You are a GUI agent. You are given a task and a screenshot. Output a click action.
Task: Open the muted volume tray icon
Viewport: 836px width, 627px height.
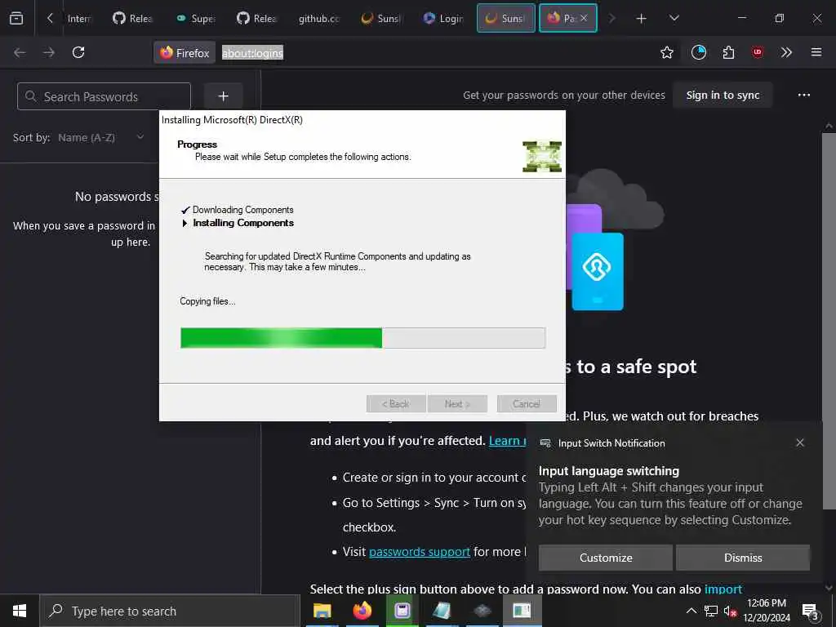click(x=730, y=611)
